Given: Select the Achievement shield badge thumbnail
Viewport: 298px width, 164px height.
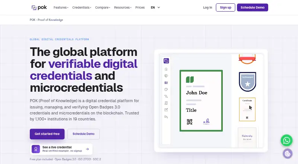Looking at the screenshot, I should [x=247, y=82].
